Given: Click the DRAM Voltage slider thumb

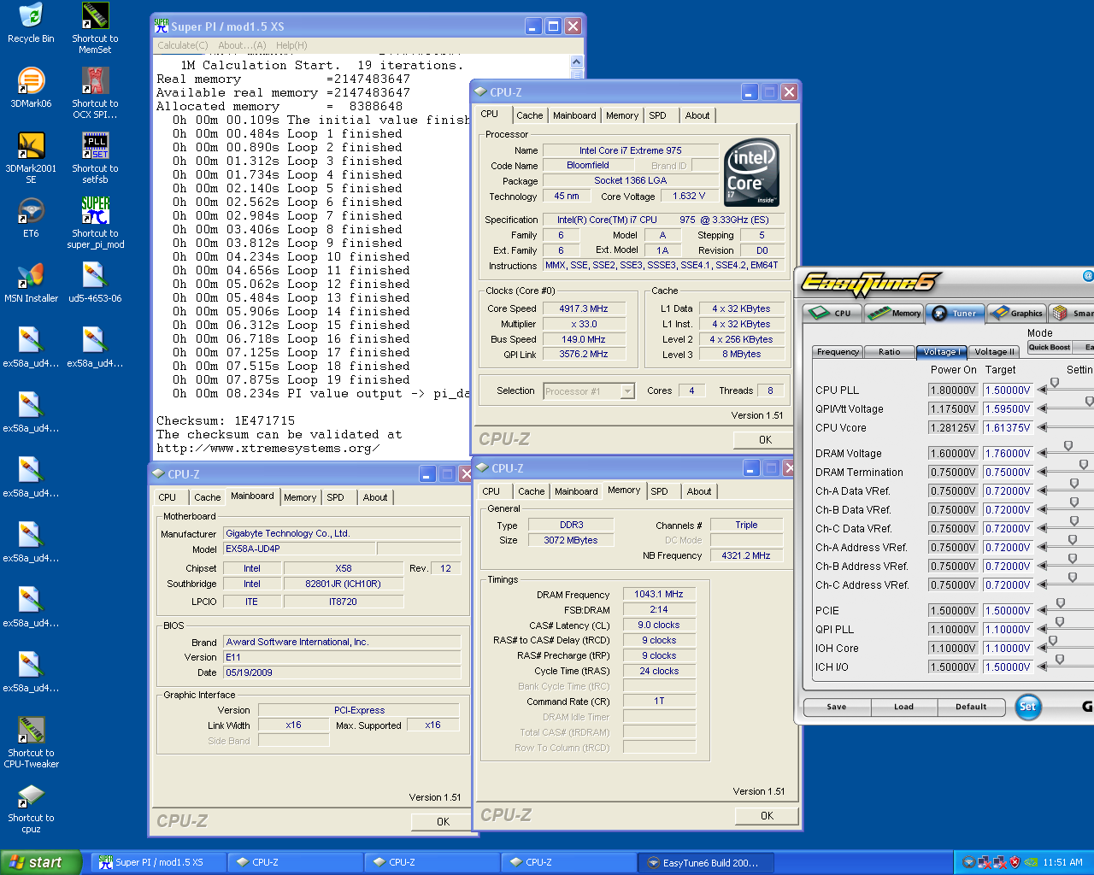Looking at the screenshot, I should [1068, 446].
